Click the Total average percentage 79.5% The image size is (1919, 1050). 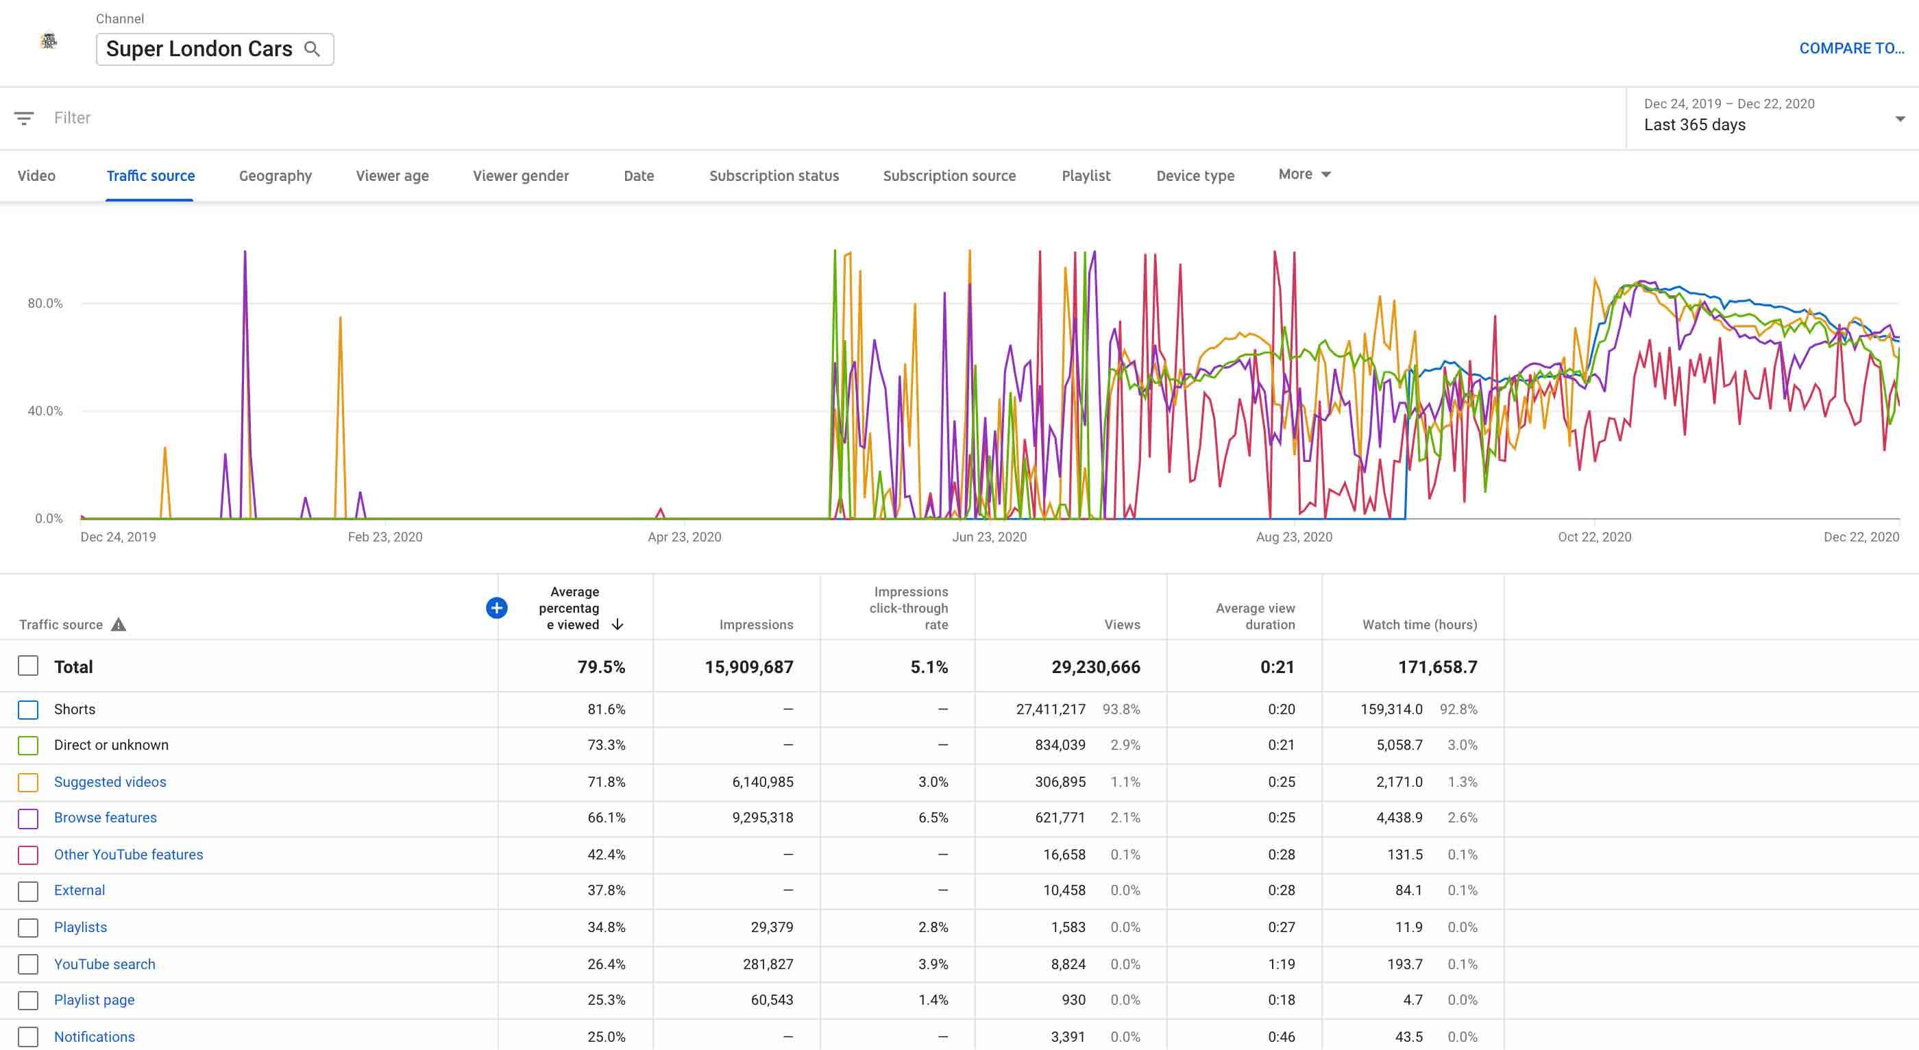(x=601, y=666)
